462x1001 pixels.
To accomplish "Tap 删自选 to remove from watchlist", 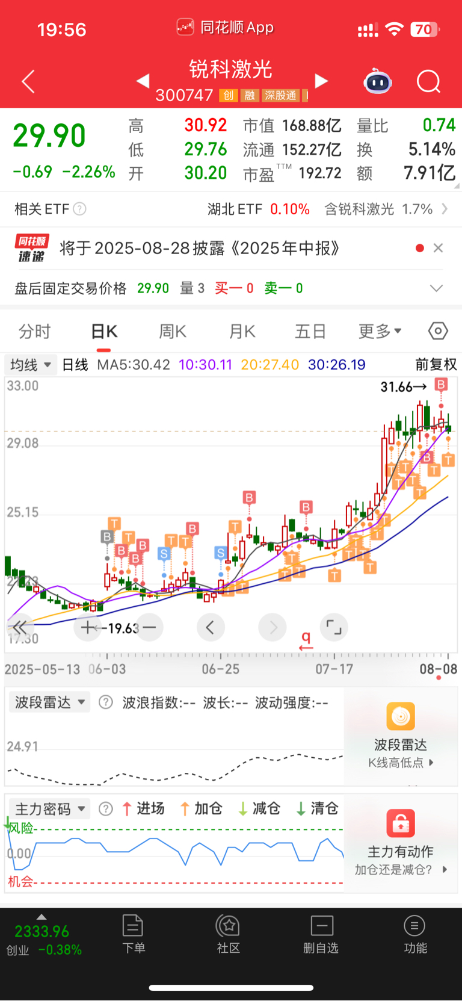I will 321,934.
